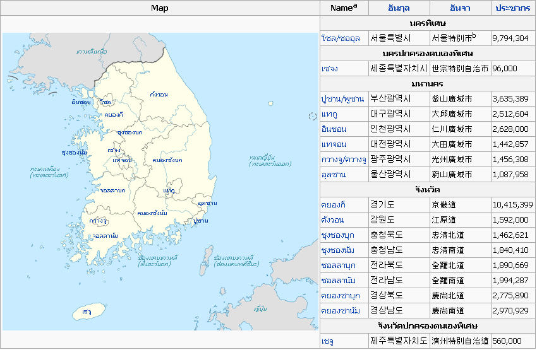The height and width of the screenshot is (350, 537).
Task: Select the population value 3,635,389
Action: click(x=510, y=99)
